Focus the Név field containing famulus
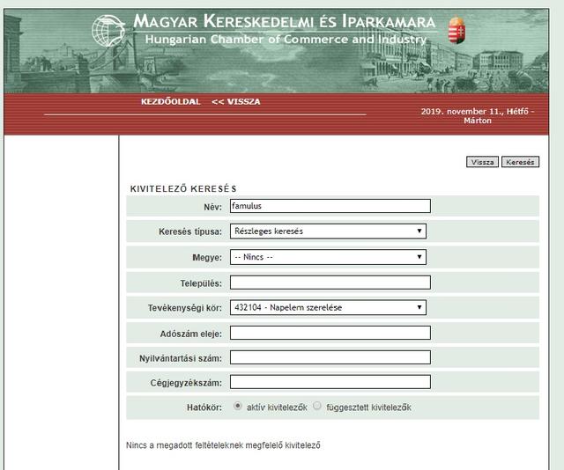This screenshot has height=470, width=564. 330,206
